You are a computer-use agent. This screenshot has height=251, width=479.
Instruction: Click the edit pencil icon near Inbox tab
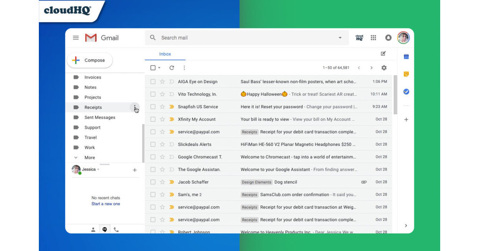point(383,53)
